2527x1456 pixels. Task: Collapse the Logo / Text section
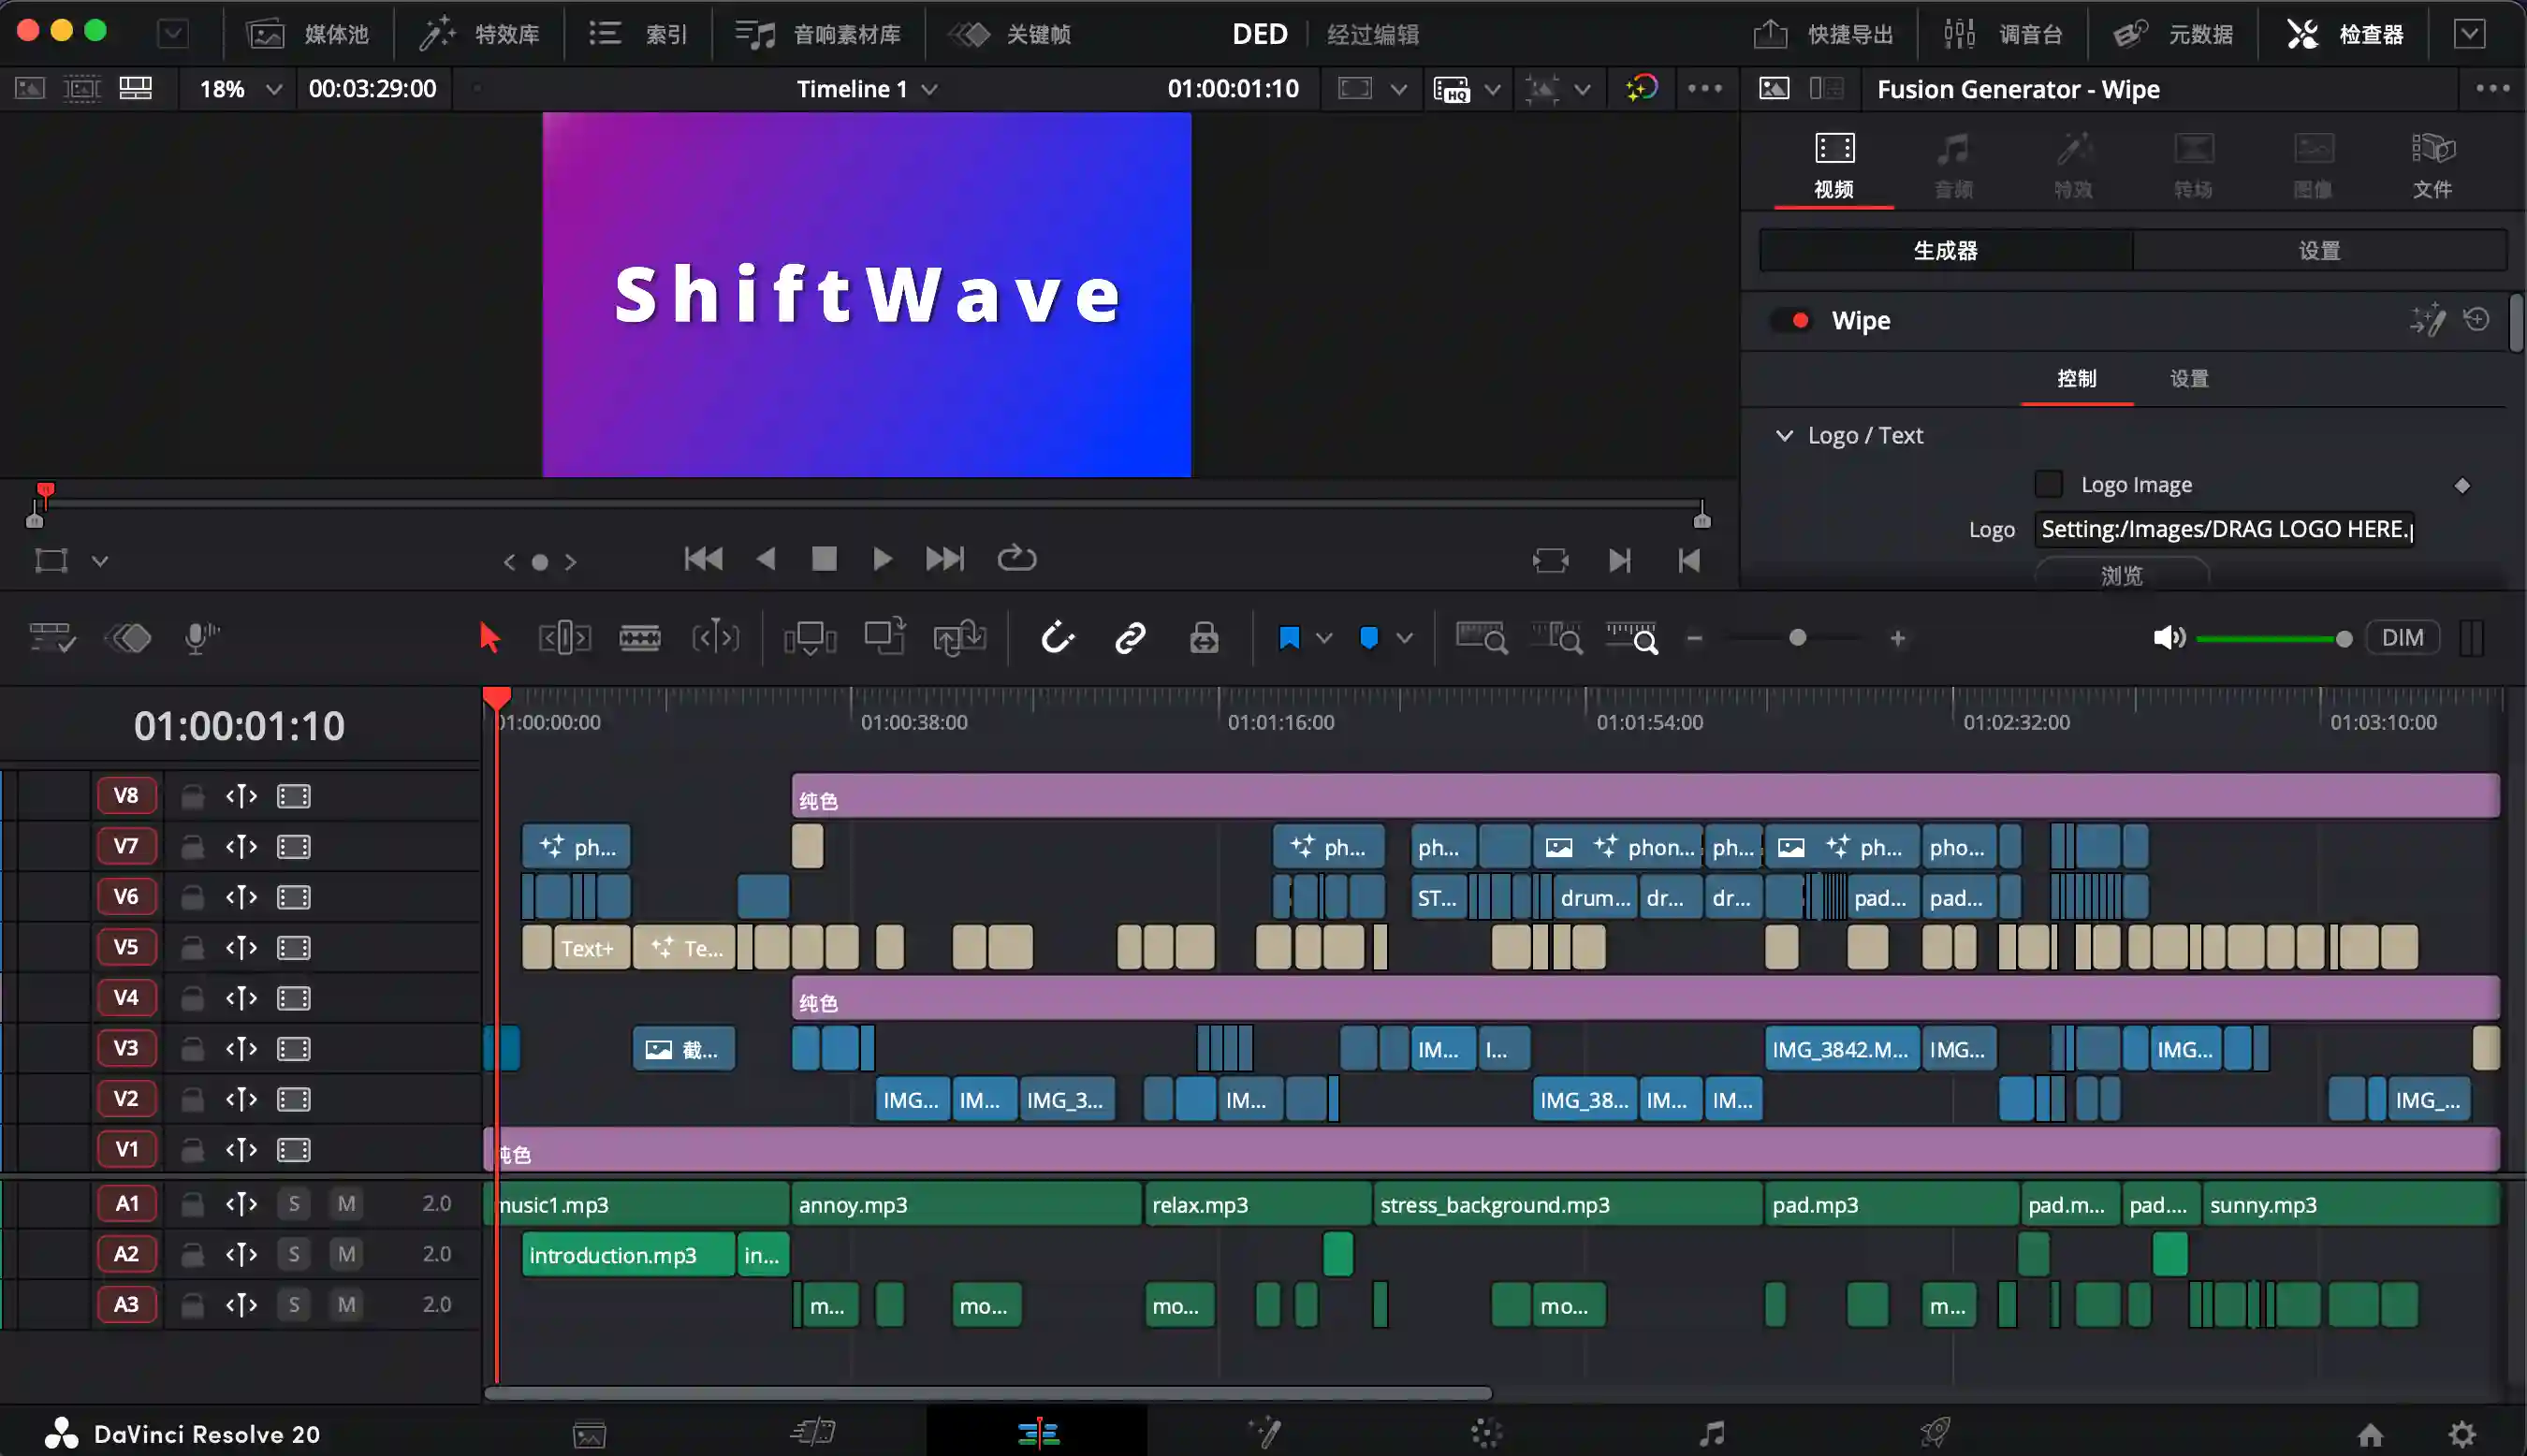(1784, 435)
